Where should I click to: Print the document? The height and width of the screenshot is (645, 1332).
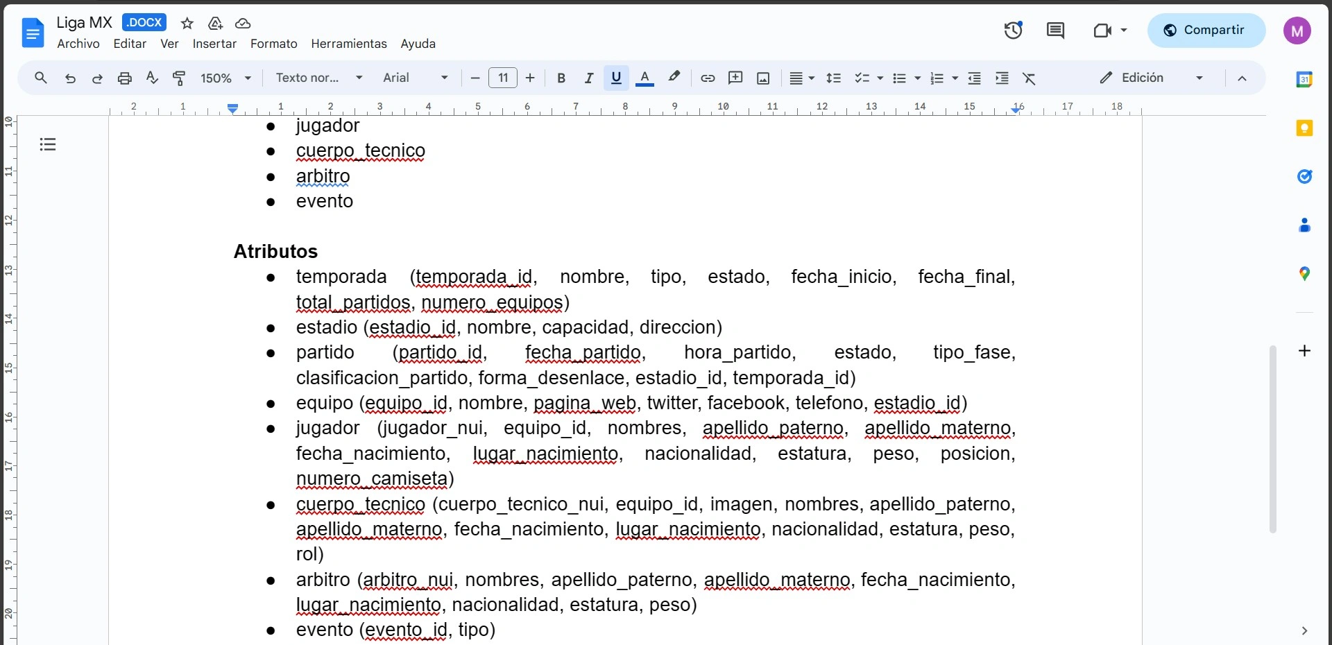125,78
